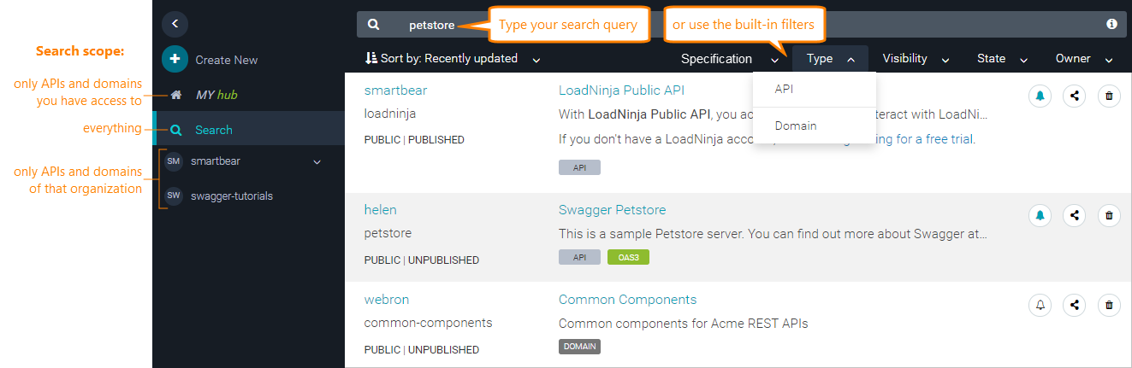Share the LoadNinja Public API entry
Image resolution: width=1132 pixels, height=368 pixels.
[1075, 96]
